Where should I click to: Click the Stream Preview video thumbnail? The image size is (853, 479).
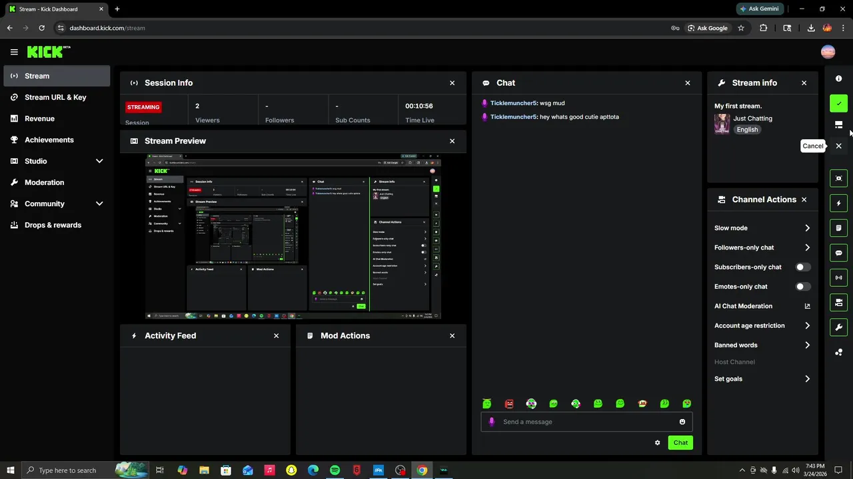click(x=293, y=237)
